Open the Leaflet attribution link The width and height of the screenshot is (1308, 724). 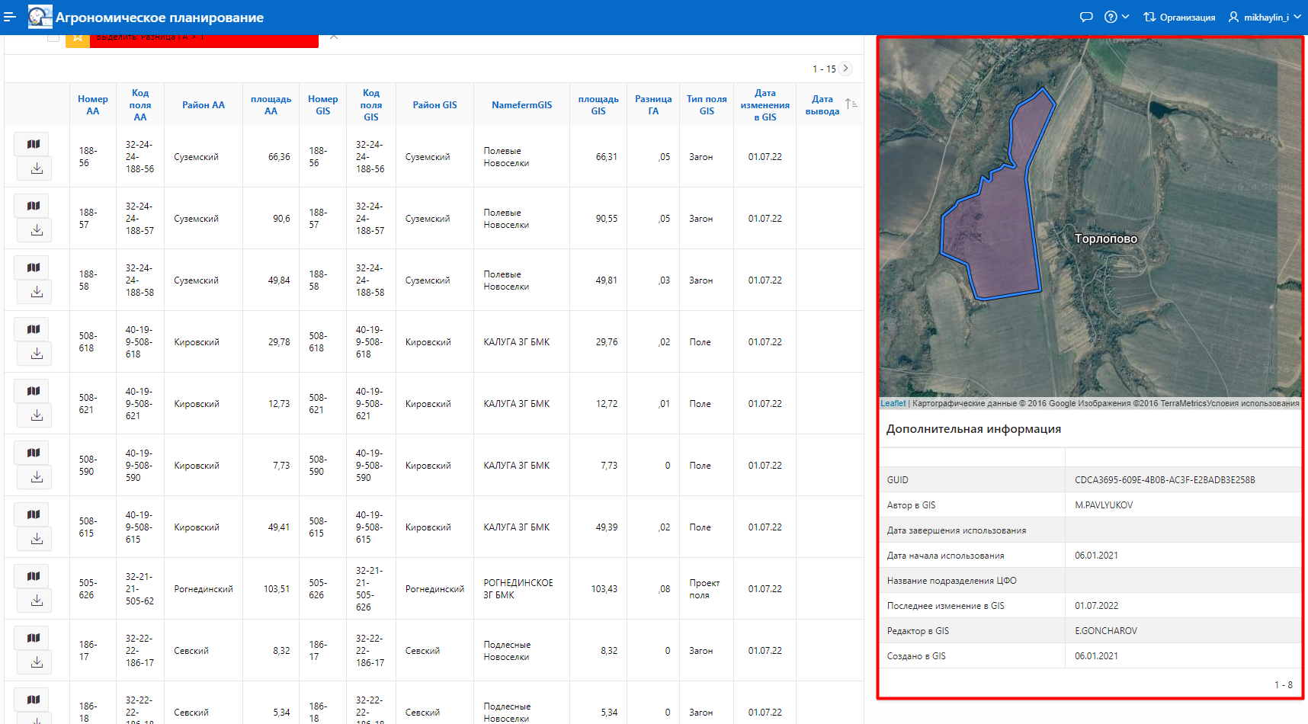[x=893, y=404]
